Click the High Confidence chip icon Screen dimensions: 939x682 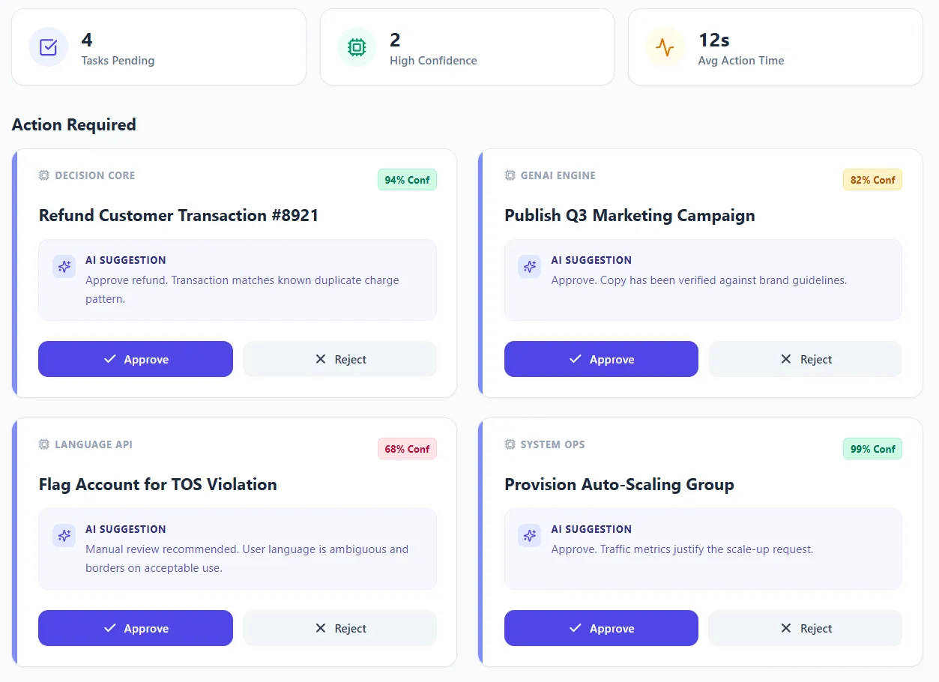click(357, 47)
